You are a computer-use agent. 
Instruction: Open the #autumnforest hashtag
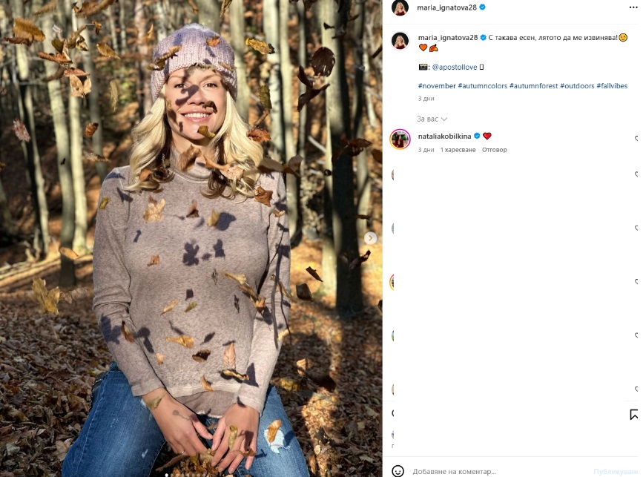[534, 86]
